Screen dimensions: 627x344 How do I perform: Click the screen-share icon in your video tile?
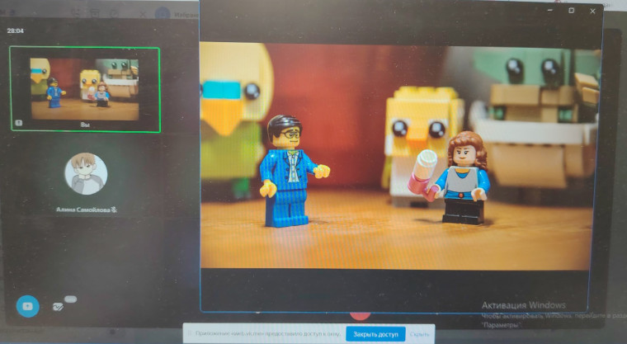tap(18, 123)
